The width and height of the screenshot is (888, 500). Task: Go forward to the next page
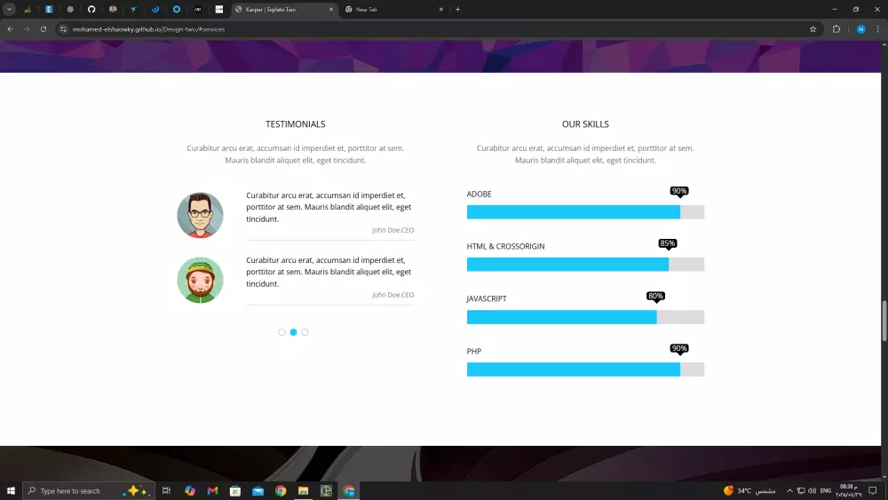(x=27, y=29)
